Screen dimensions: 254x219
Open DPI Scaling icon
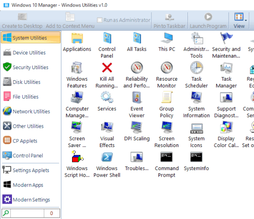pos(137,127)
